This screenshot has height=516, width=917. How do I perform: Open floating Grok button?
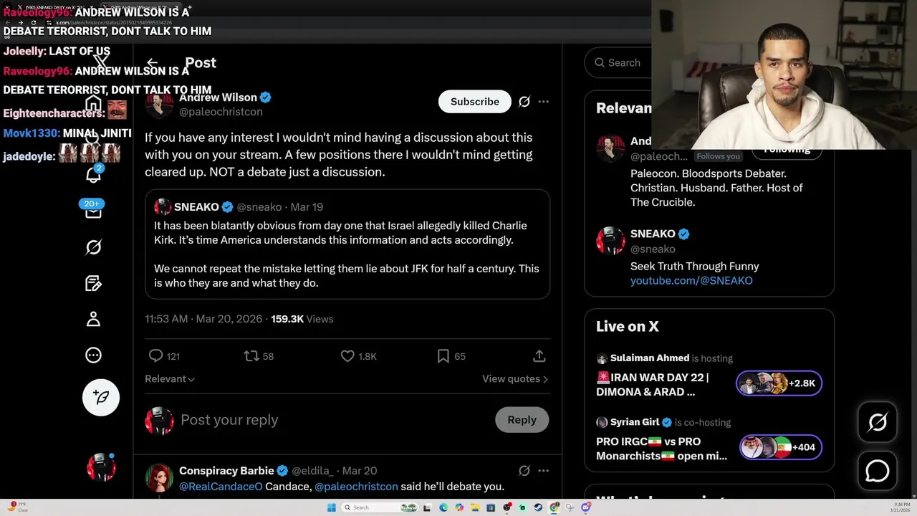878,422
